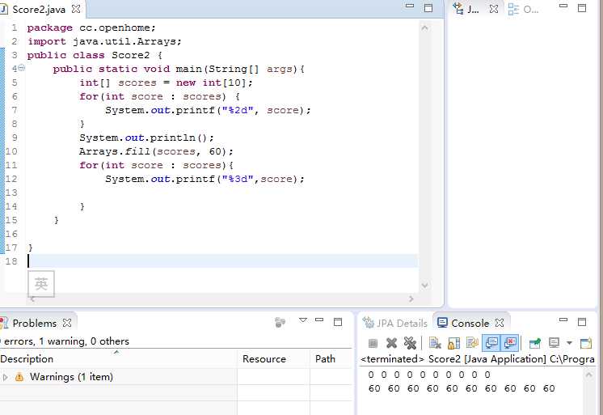Image resolution: width=603 pixels, height=415 pixels.
Task: Click the 'int[] scores = new int[10];' line
Action: (x=167, y=83)
